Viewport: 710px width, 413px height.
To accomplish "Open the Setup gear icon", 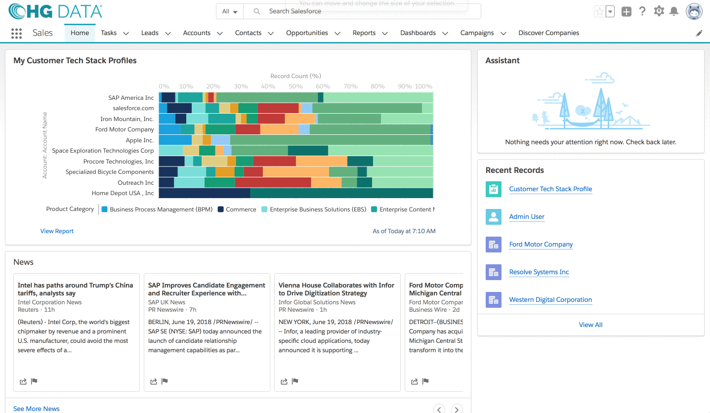I will pos(659,11).
